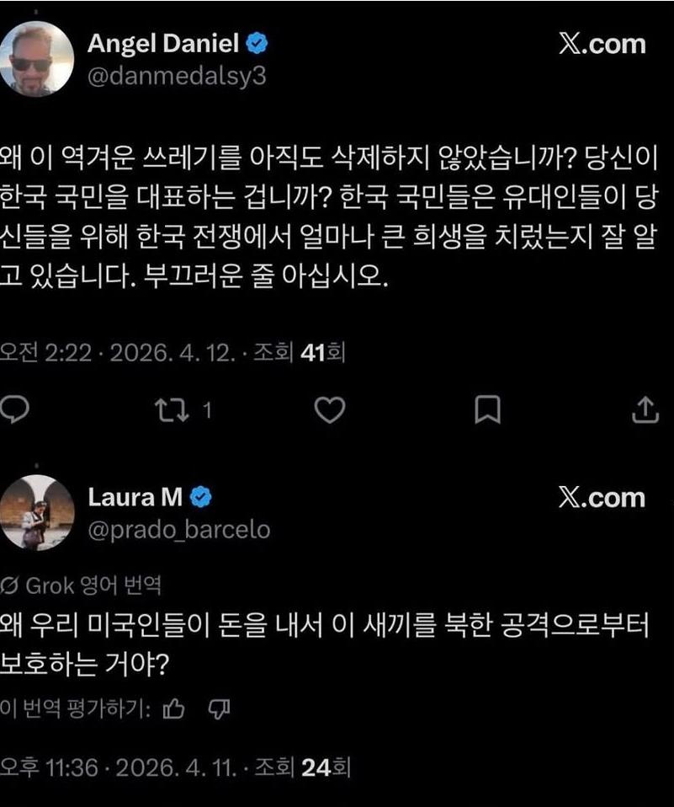Rate the Grok translation thumbs down
The image size is (674, 807).
[220, 710]
